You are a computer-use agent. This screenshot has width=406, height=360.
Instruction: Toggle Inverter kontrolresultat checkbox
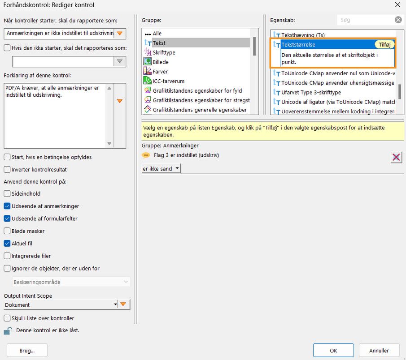tap(7, 169)
